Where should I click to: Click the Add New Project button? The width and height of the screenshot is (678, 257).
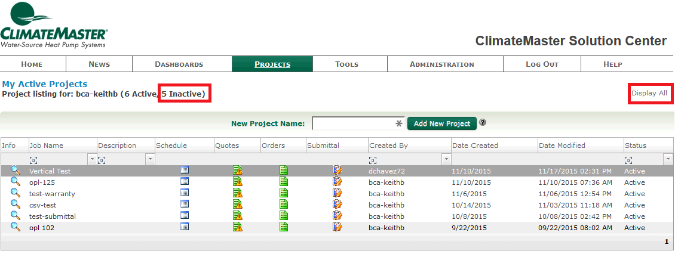[442, 123]
